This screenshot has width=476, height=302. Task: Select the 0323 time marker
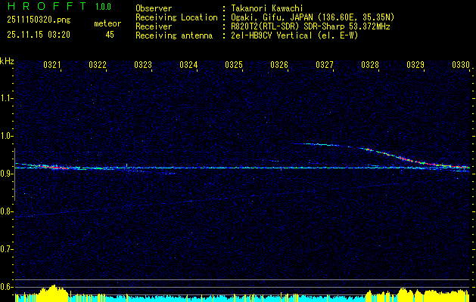click(143, 66)
